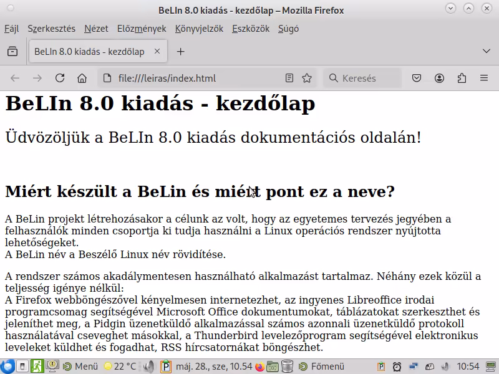The width and height of the screenshot is (499, 374).
Task: Open the Menü taskbar button
Action: click(80, 367)
